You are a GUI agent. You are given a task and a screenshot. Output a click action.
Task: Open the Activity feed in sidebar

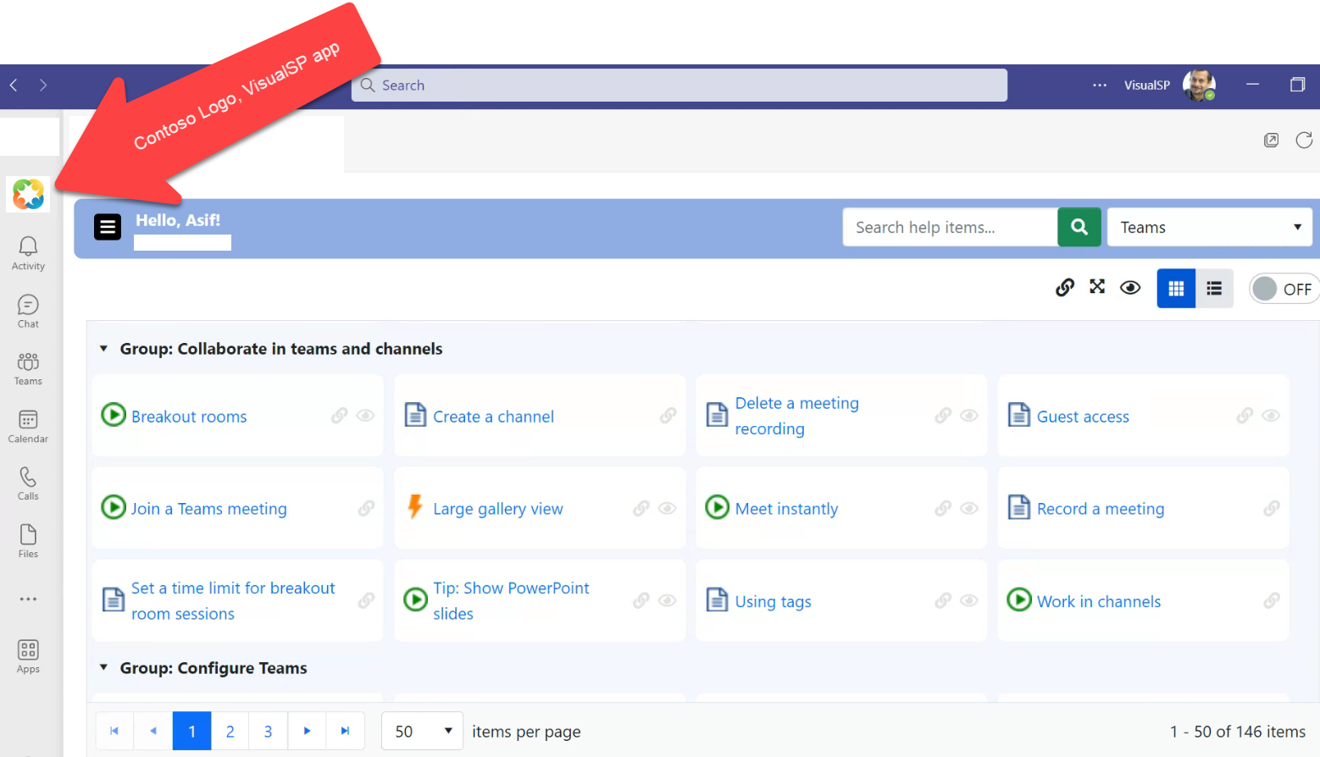tap(28, 253)
